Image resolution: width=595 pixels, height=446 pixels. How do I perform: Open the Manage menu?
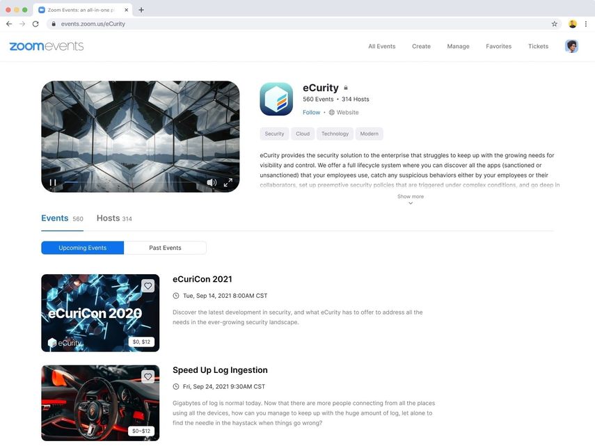458,46
